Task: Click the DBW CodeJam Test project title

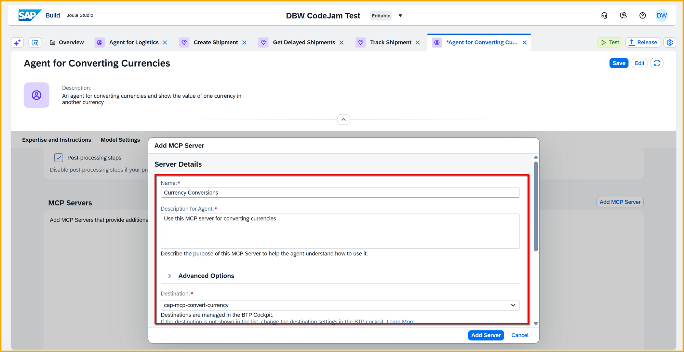Action: [323, 16]
